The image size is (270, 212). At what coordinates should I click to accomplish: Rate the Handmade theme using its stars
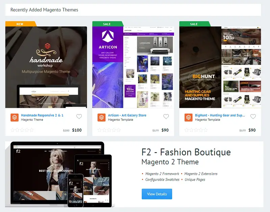tap(22, 130)
